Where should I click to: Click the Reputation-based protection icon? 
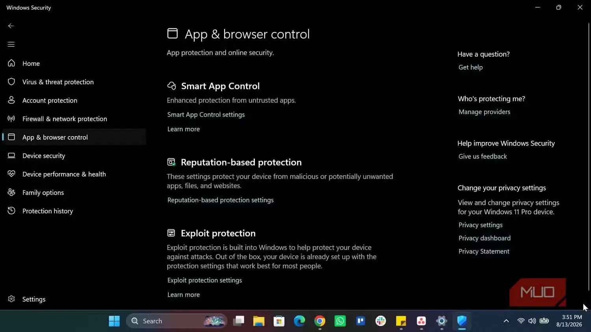(x=171, y=162)
